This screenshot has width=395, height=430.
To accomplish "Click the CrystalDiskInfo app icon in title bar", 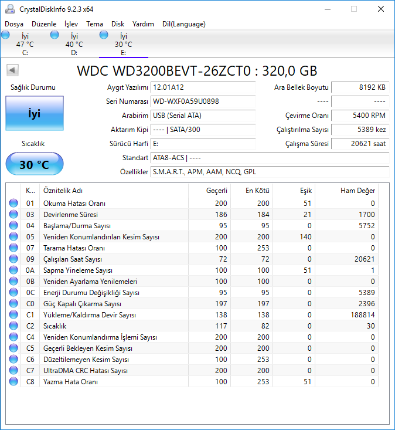I will click(10, 9).
